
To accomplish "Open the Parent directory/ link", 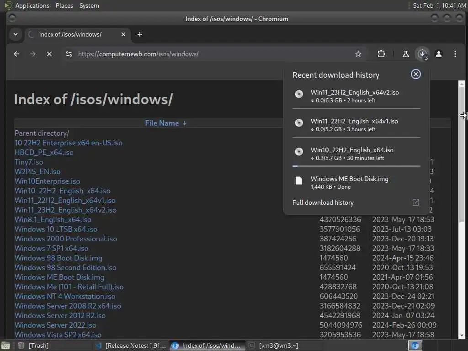I will tap(42, 133).
